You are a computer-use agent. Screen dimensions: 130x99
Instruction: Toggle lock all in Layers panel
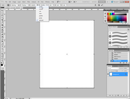[117, 71]
